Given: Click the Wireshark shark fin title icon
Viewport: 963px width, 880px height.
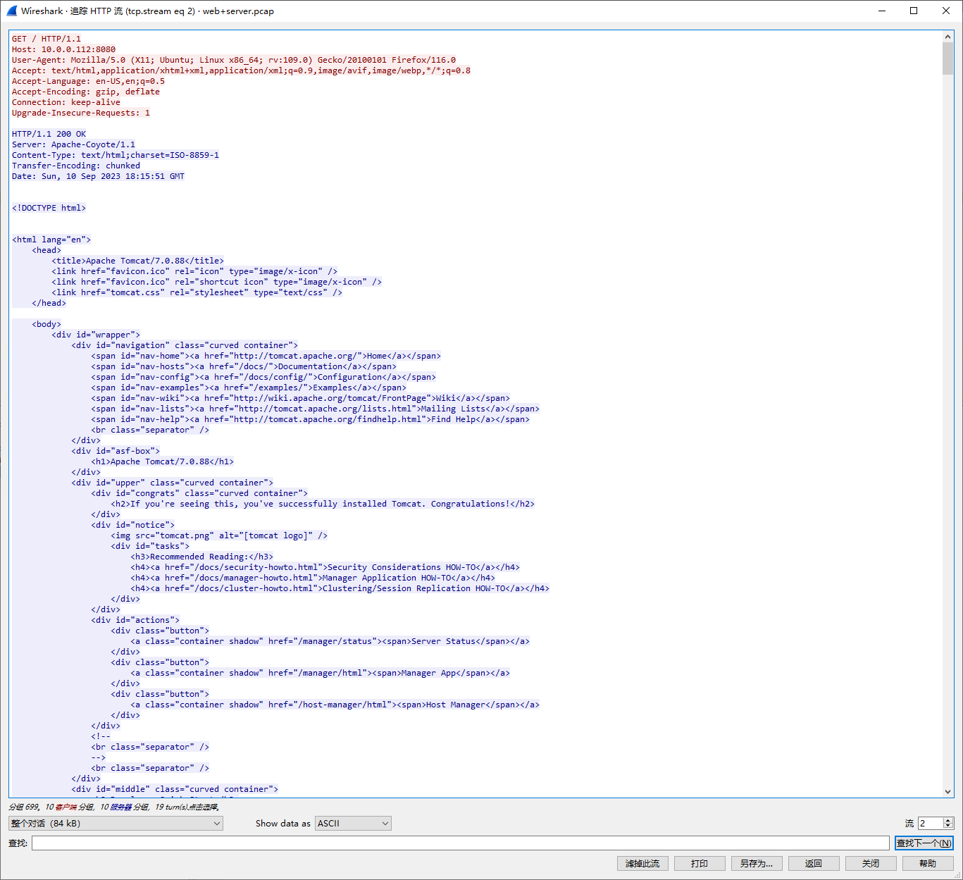Looking at the screenshot, I should pyautogui.click(x=11, y=11).
